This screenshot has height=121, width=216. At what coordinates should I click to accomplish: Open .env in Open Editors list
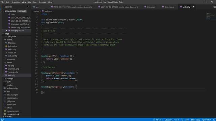pos(13,14)
